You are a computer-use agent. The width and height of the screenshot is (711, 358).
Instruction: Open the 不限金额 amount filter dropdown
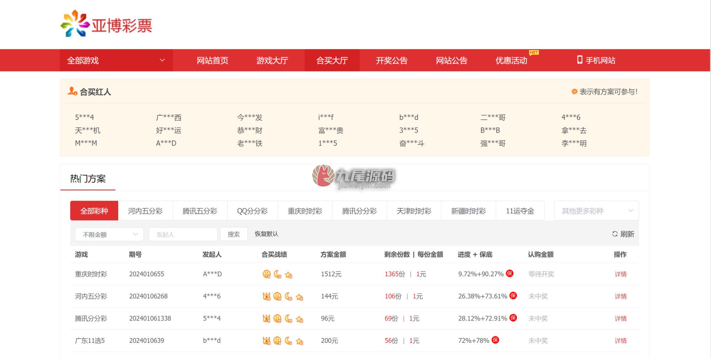[109, 234]
